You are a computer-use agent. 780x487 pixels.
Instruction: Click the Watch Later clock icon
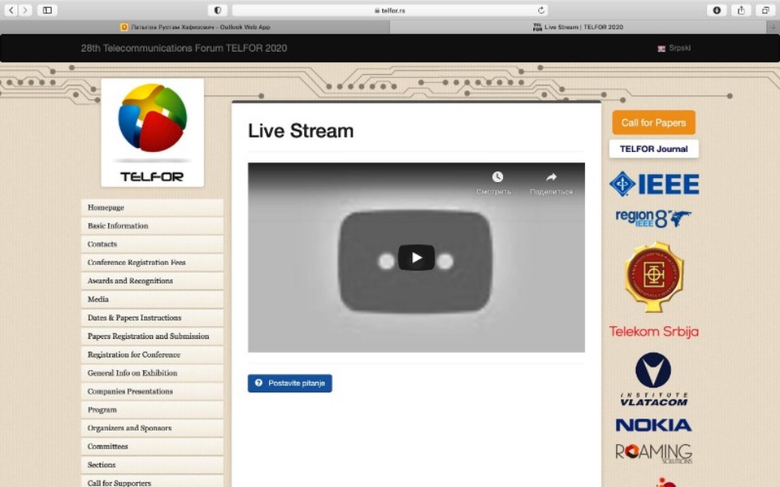pos(497,177)
